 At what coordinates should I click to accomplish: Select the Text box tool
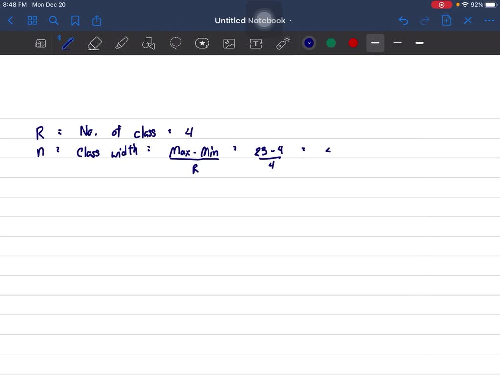tap(256, 43)
